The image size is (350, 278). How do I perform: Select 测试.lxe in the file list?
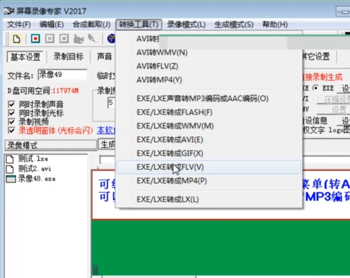click(x=33, y=159)
